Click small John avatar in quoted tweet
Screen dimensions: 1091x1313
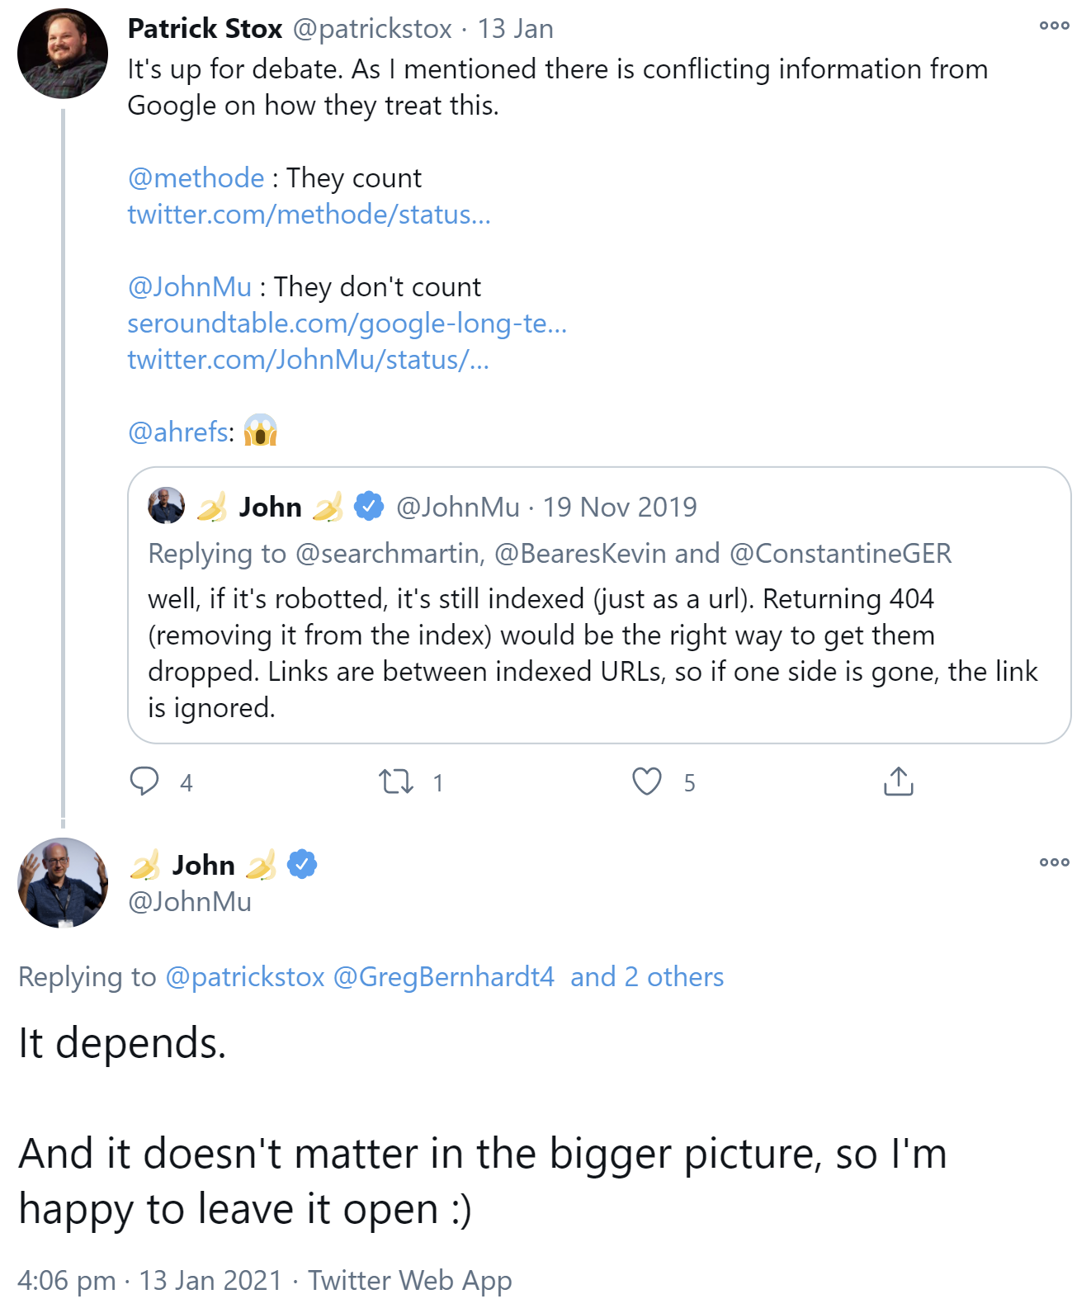(166, 506)
